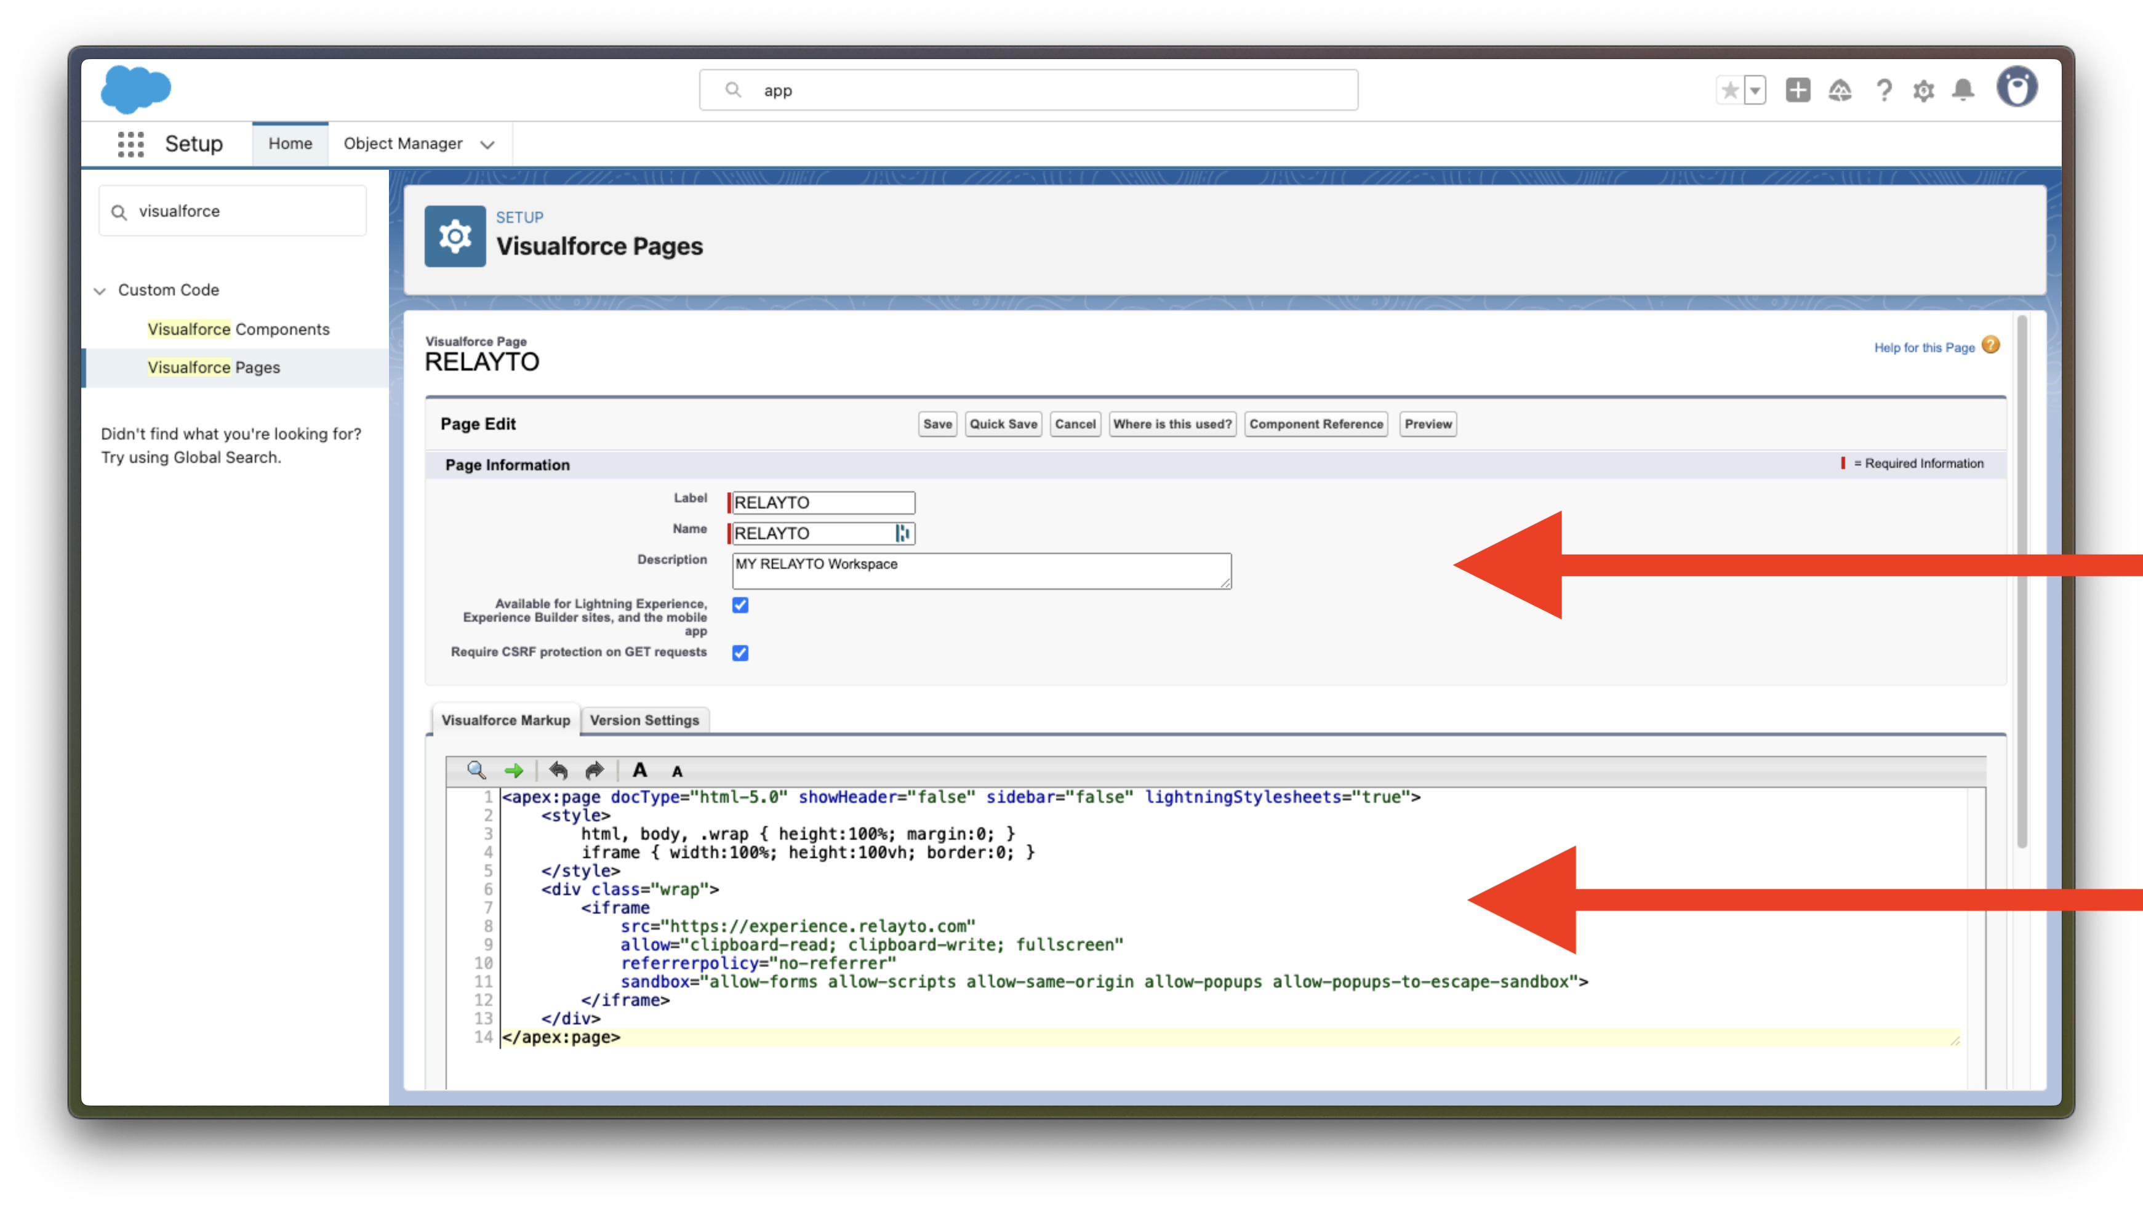The image size is (2143, 1209).
Task: Click the search magnifier in code editor toolbar
Action: [x=476, y=769]
